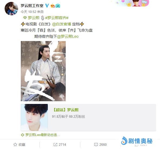Open the #罗云熙容齐# hashtag
160x149 pixels.
click(x=57, y=18)
